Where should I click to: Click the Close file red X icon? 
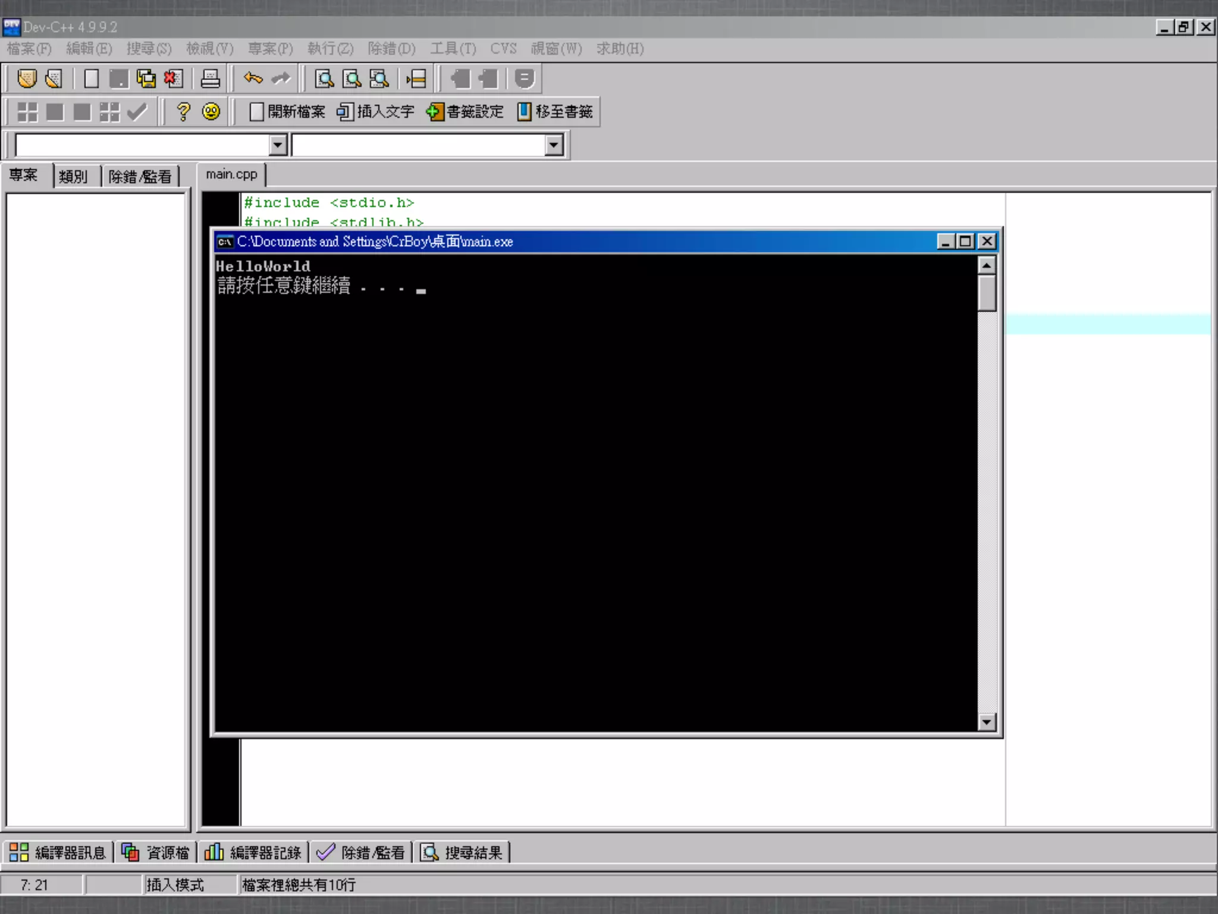tap(173, 79)
